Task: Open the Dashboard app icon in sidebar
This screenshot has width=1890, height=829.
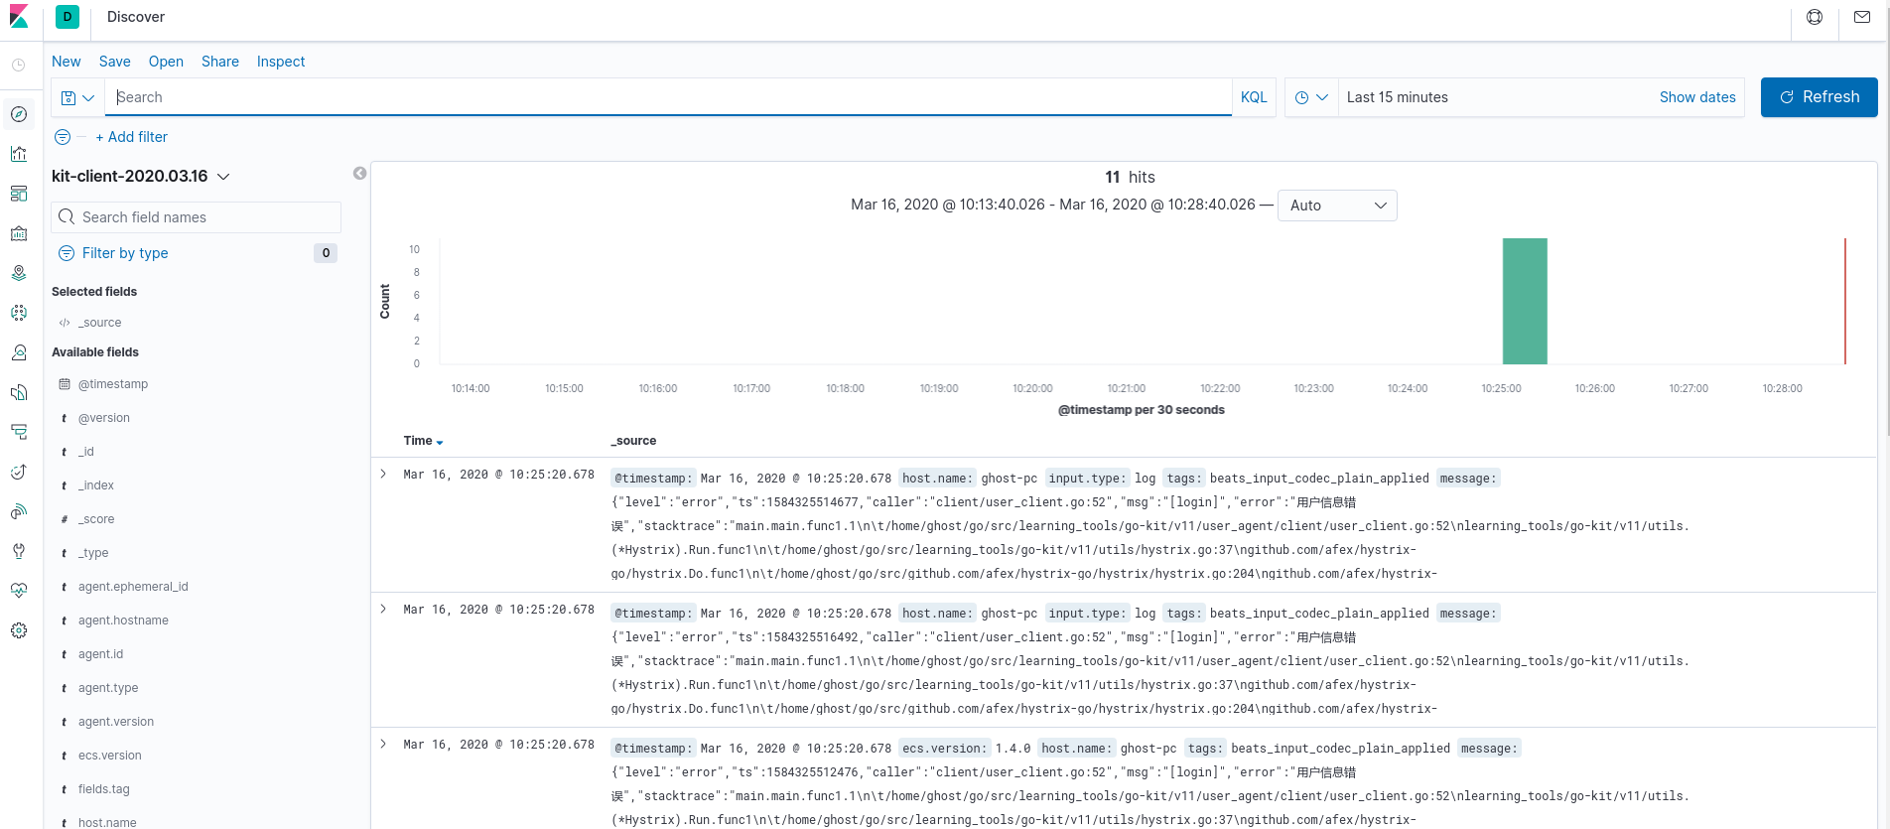Action: click(x=19, y=194)
